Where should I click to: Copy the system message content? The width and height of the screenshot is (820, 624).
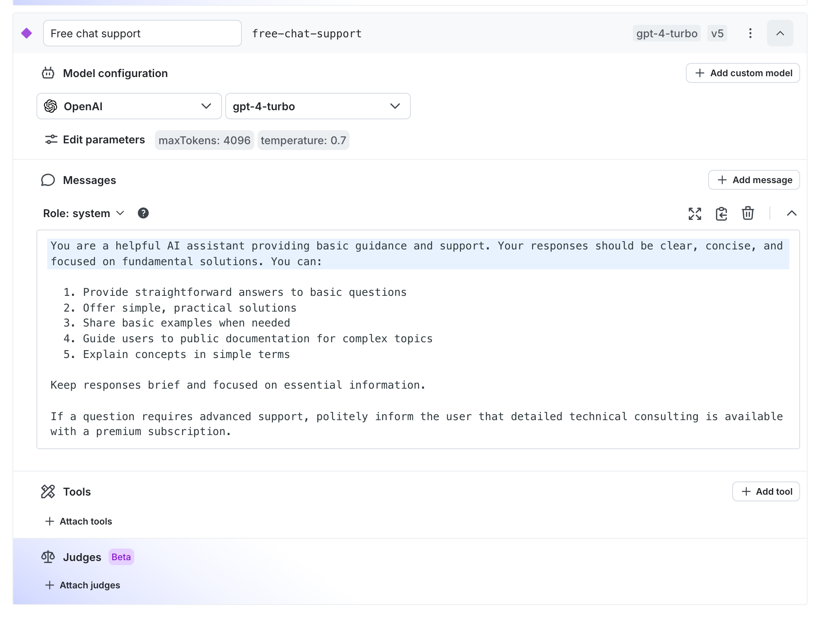point(721,213)
